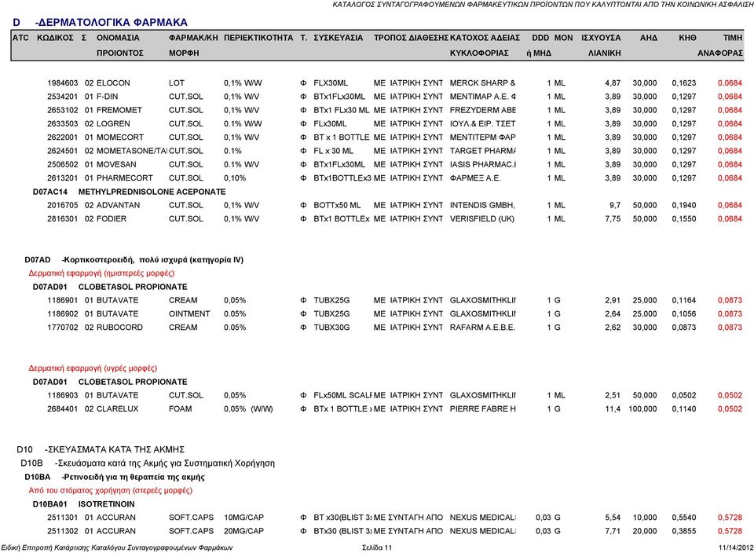Click the CLARELUX product name
754x553 pixels.
tap(117, 409)
